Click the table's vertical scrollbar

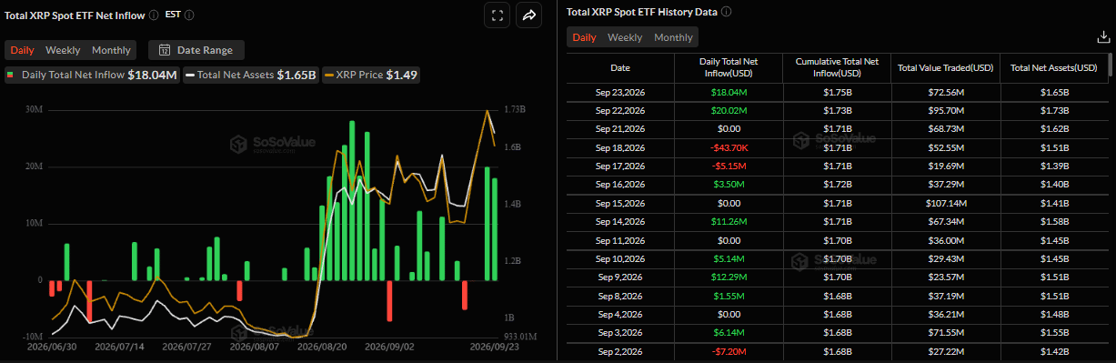[x=1110, y=66]
